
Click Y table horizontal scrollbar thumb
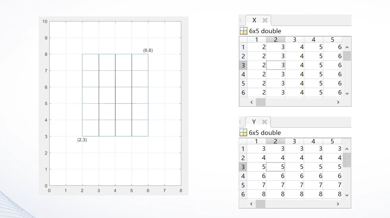(x=261, y=204)
